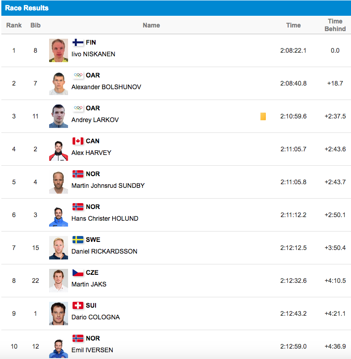Click Iivo Niskanen's portrait photo

click(x=59, y=50)
